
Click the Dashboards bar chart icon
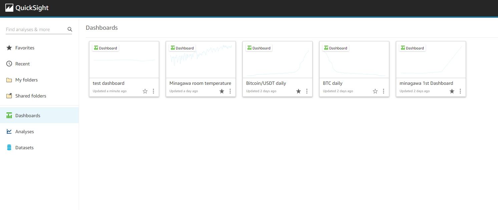[x=9, y=116]
